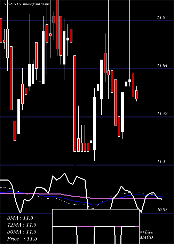Screen dimensions: 174x244
Task: Click the <<Live MACD label
Action: coord(147,235)
